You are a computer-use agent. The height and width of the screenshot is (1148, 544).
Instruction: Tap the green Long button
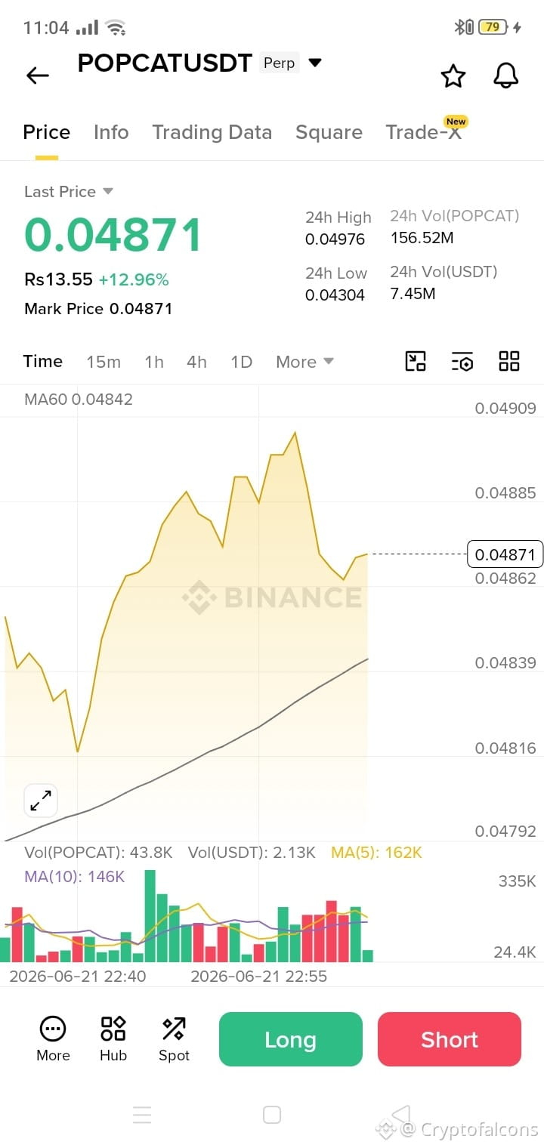pyautogui.click(x=291, y=1039)
